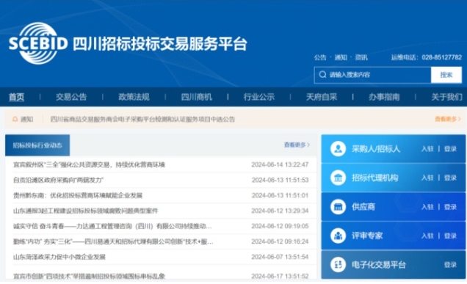Click 登录 for 电子化交易平台
The image size is (467, 284).
coord(450,265)
